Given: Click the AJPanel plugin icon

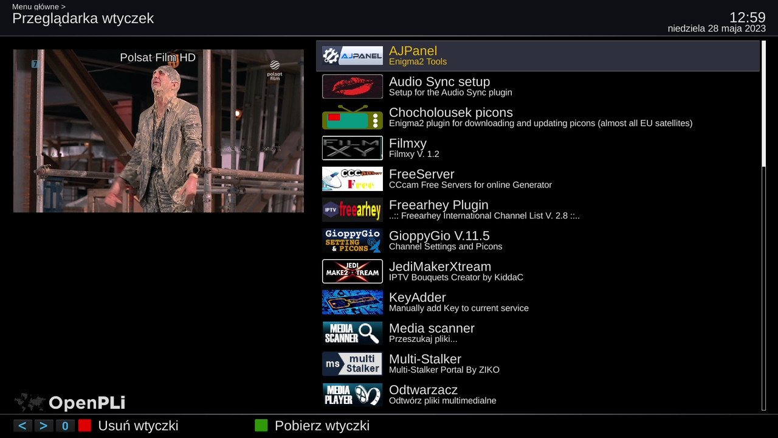Looking at the screenshot, I should pos(353,56).
